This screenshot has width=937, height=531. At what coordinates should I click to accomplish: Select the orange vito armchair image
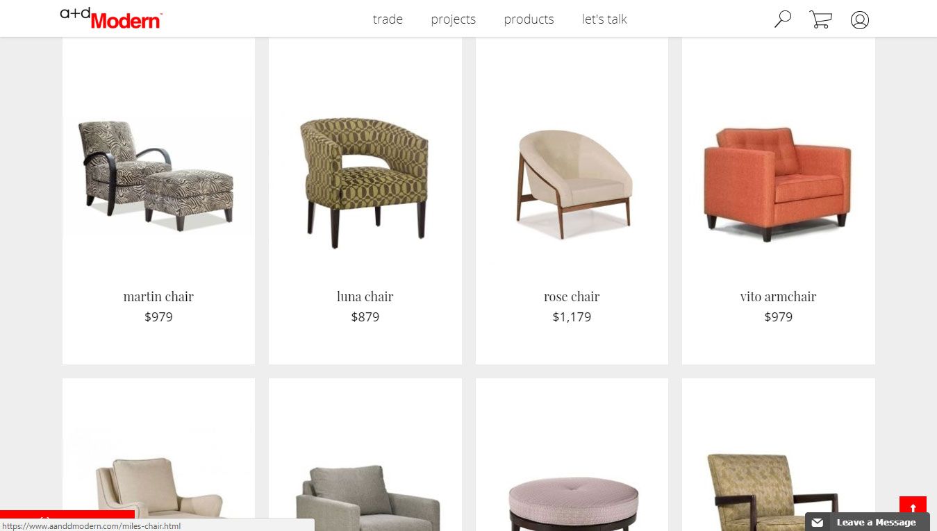[777, 184]
